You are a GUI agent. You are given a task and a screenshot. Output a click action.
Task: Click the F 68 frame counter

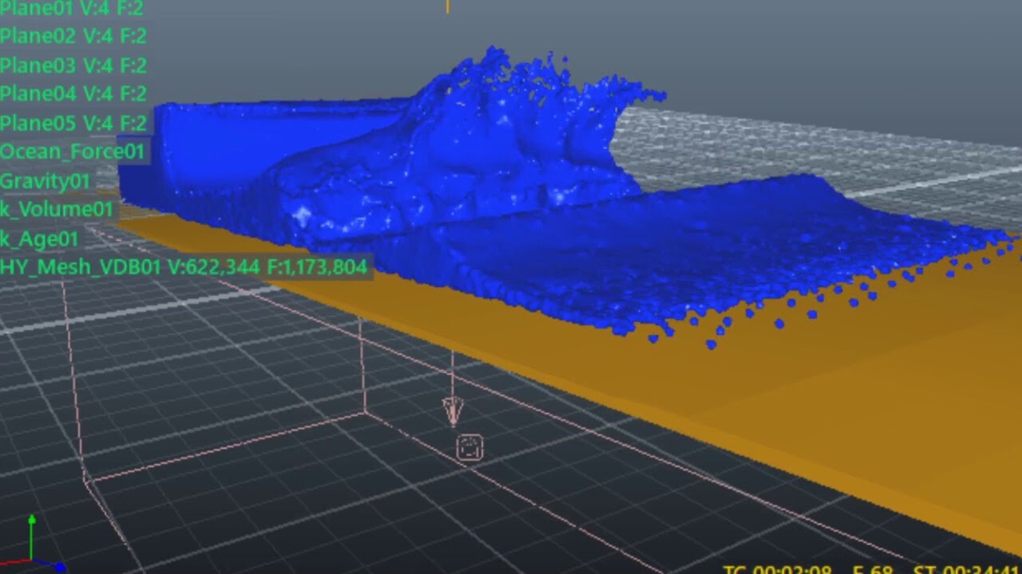tap(866, 568)
